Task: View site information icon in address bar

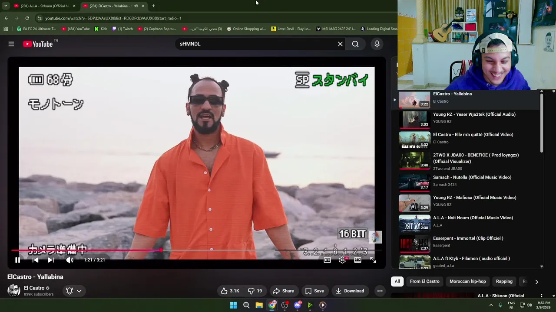Action: click(40, 18)
